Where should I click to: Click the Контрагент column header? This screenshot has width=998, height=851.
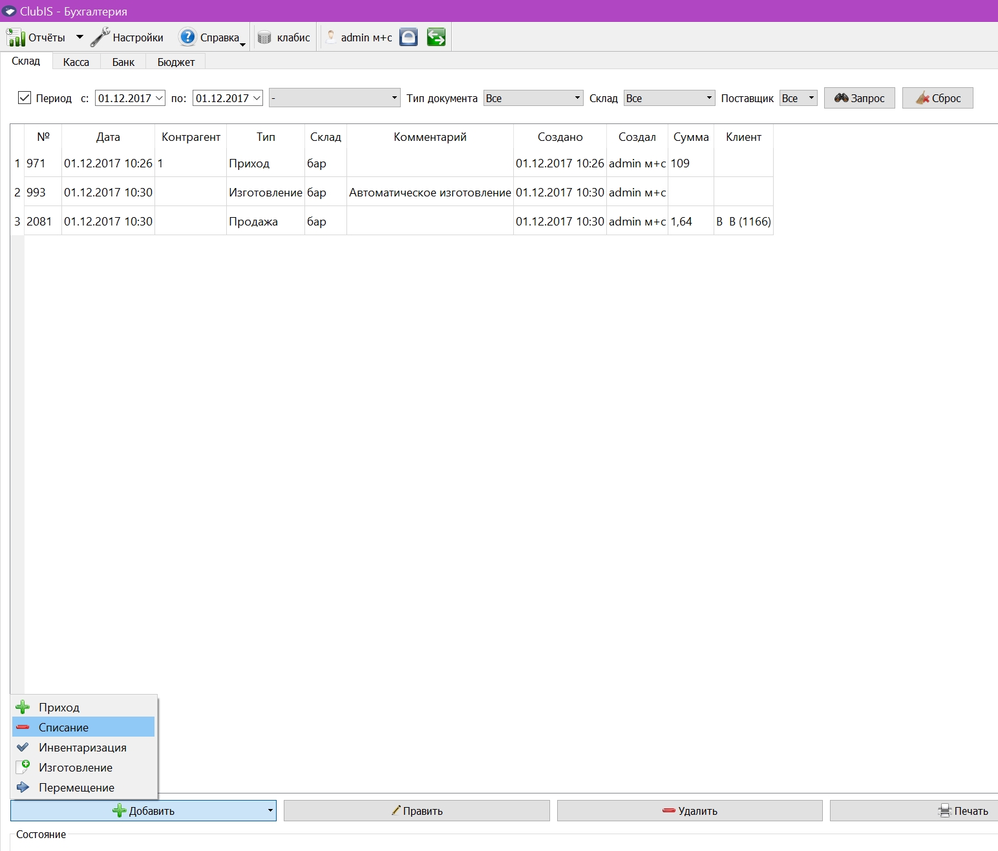(191, 137)
